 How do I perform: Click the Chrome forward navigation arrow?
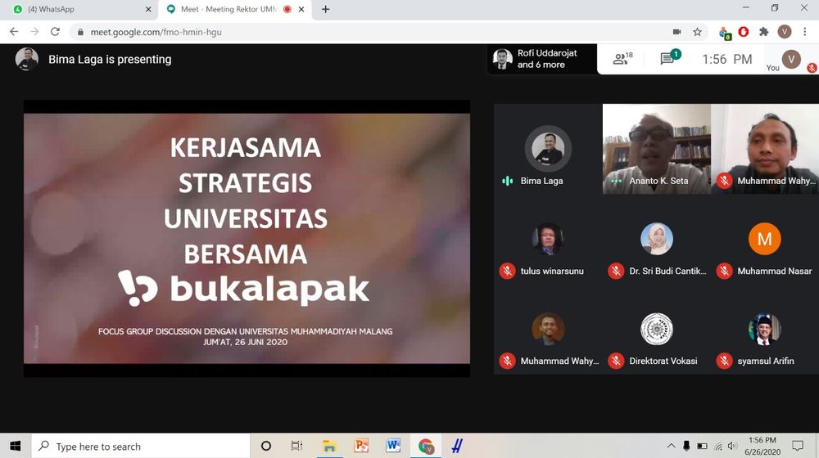(34, 32)
